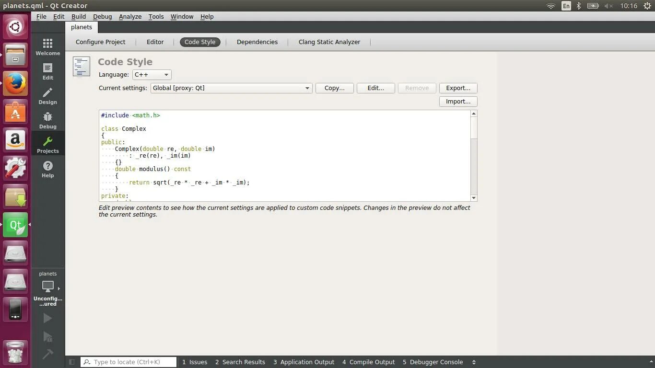Toggle the sidebar via status bar icon
This screenshot has height=368, width=655.
(x=72, y=362)
